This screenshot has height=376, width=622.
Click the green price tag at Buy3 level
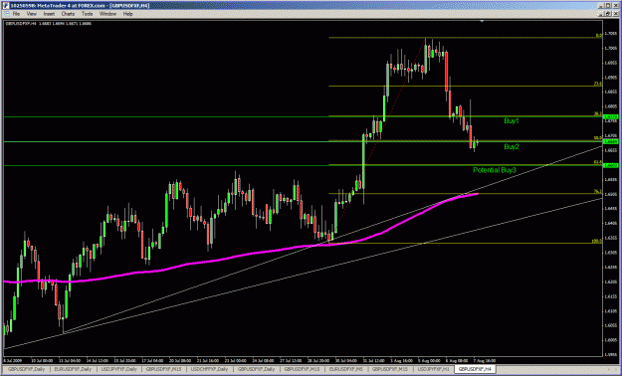tap(610, 165)
